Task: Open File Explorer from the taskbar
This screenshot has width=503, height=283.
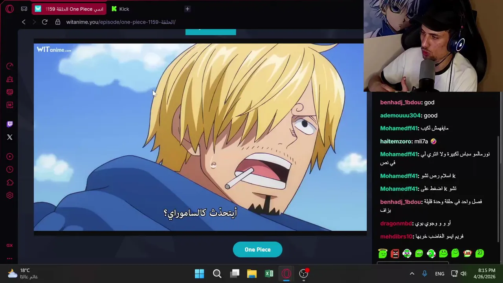Action: click(252, 274)
